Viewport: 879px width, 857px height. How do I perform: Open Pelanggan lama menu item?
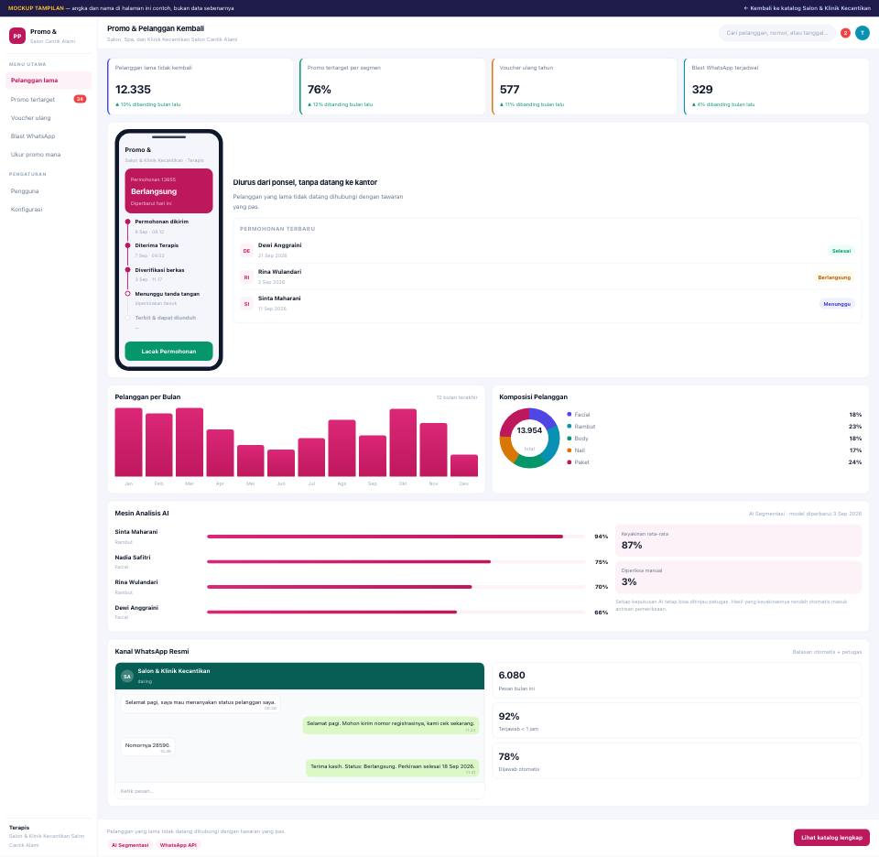49,81
